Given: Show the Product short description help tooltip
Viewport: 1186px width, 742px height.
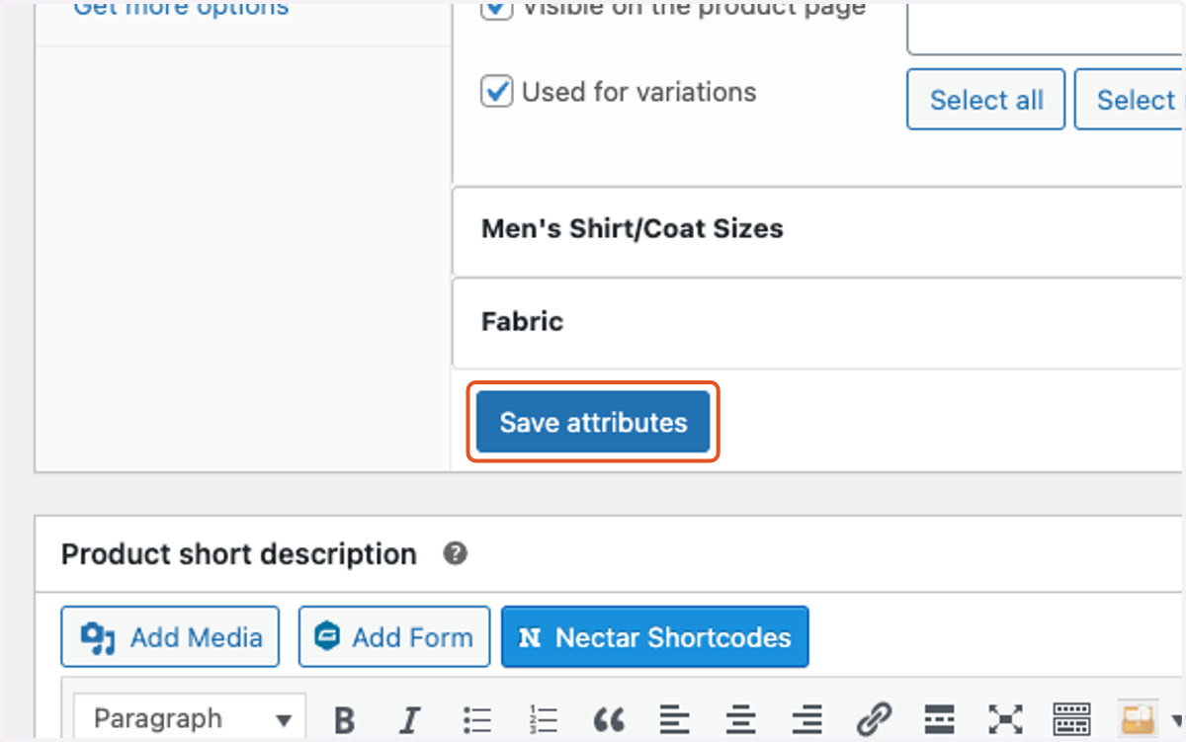Looking at the screenshot, I should pyautogui.click(x=455, y=553).
